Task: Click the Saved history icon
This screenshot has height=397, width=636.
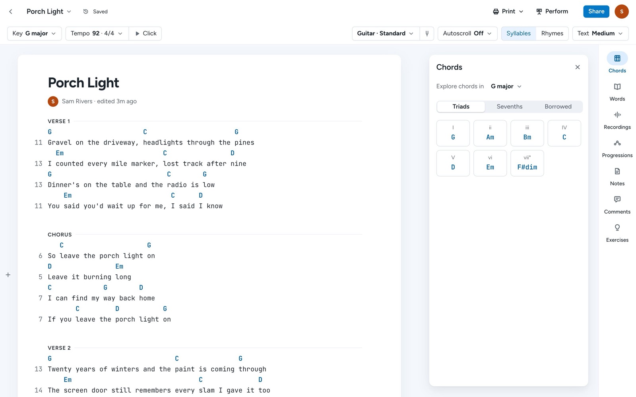Action: coord(85,12)
